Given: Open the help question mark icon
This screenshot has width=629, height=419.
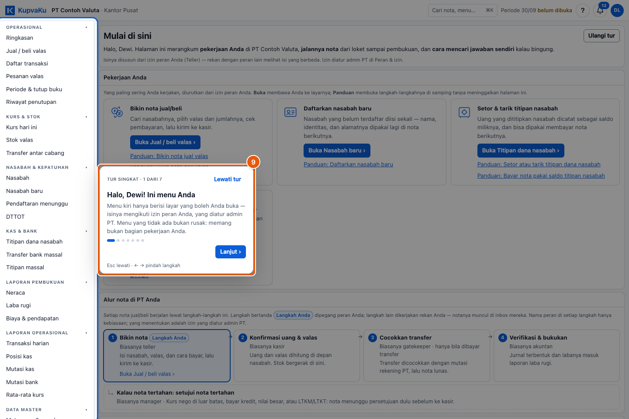Looking at the screenshot, I should tap(582, 10).
